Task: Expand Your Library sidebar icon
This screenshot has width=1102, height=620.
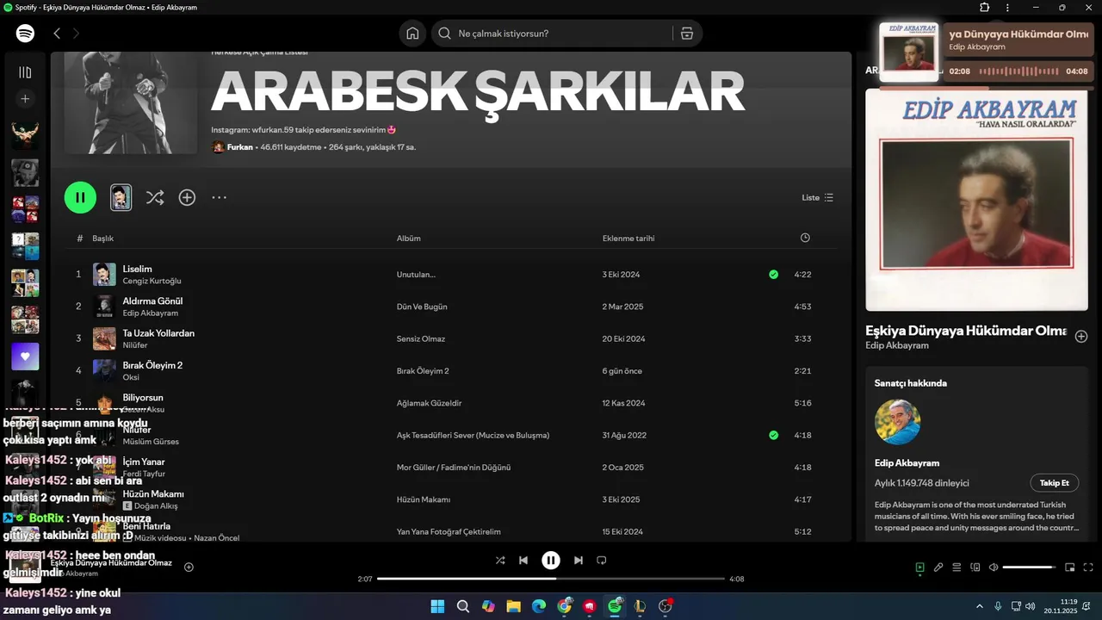Action: pyautogui.click(x=25, y=72)
